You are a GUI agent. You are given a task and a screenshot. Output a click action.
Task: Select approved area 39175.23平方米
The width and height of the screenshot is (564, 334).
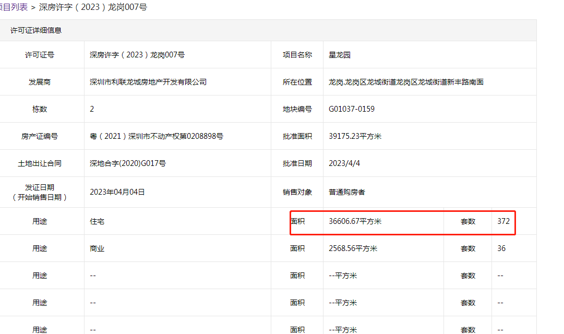[x=355, y=136]
